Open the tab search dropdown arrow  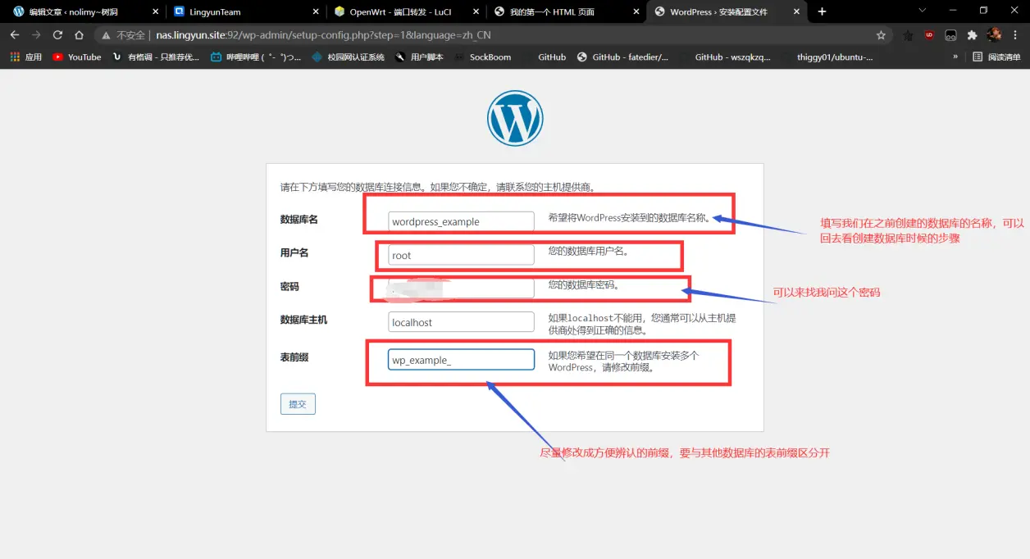tap(922, 11)
